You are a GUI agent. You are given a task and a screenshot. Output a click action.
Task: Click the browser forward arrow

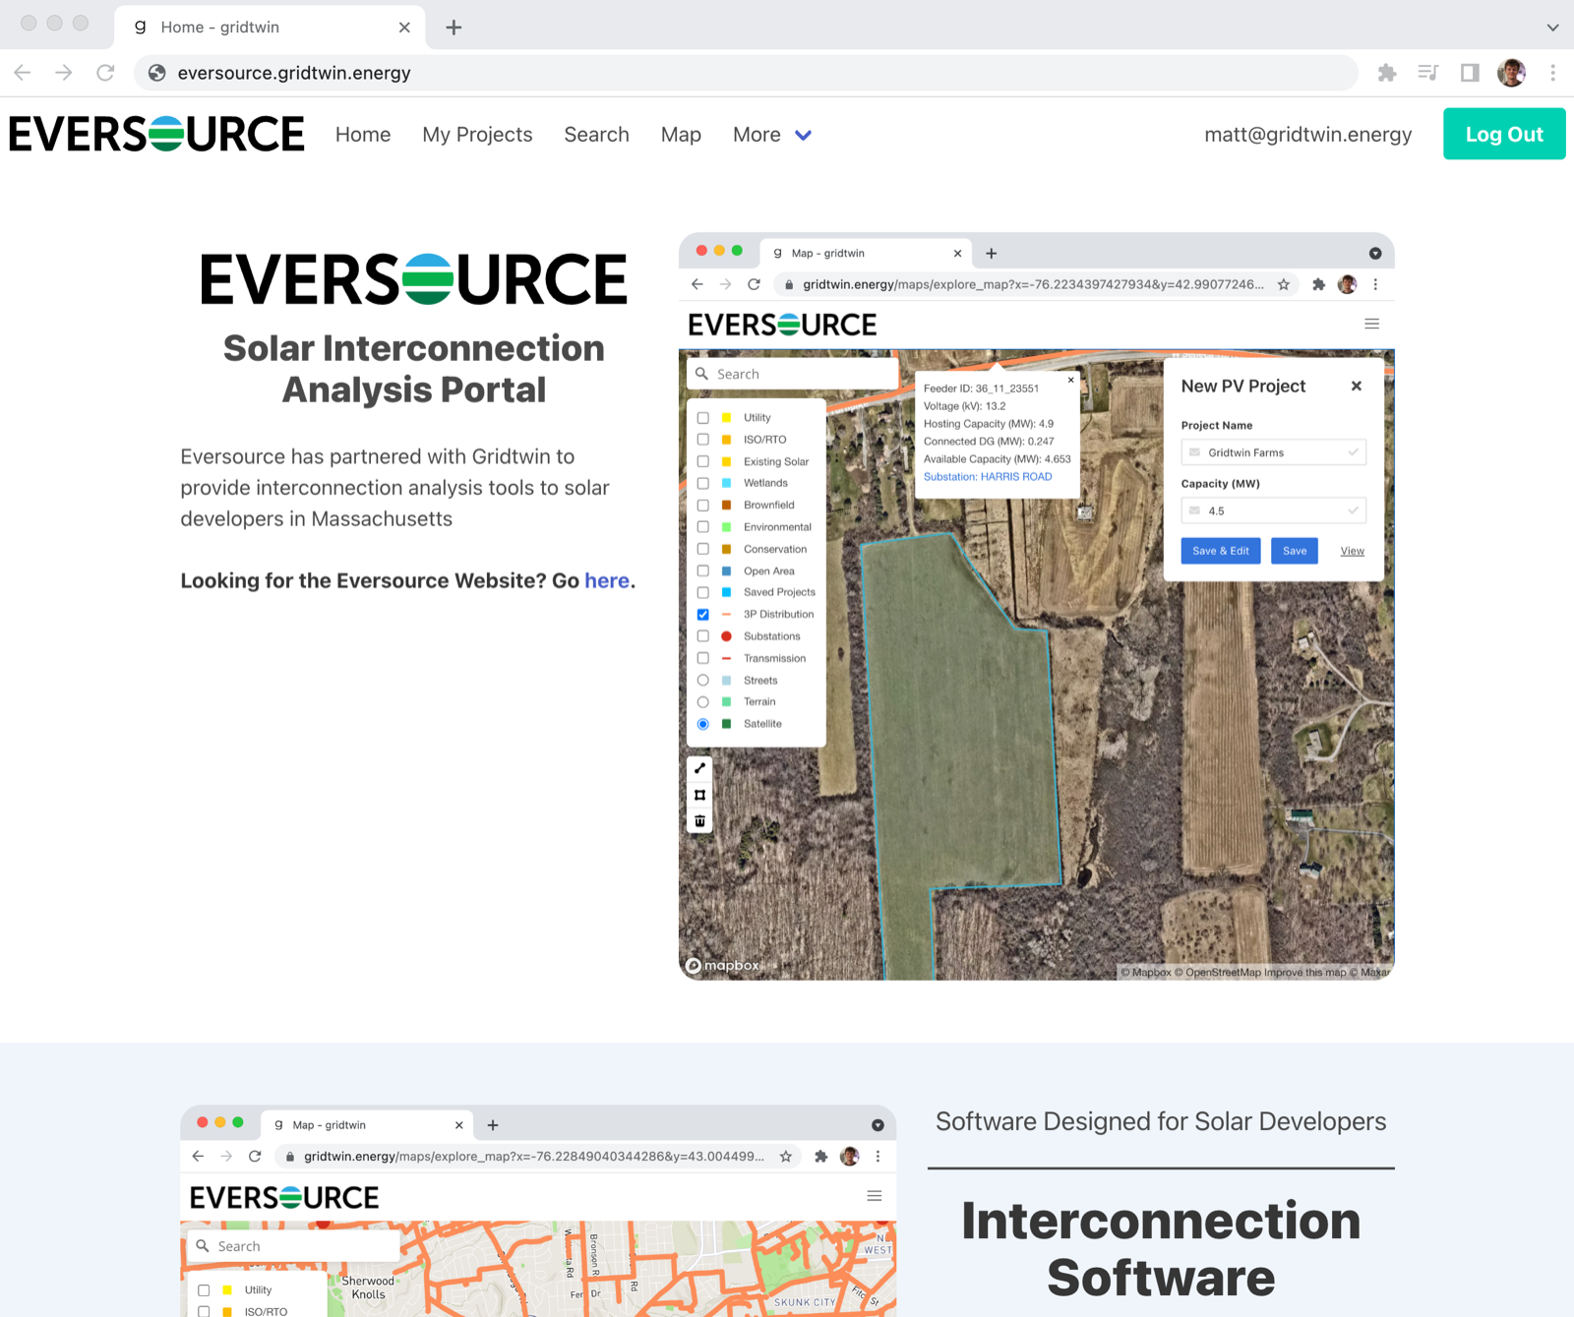pos(64,73)
